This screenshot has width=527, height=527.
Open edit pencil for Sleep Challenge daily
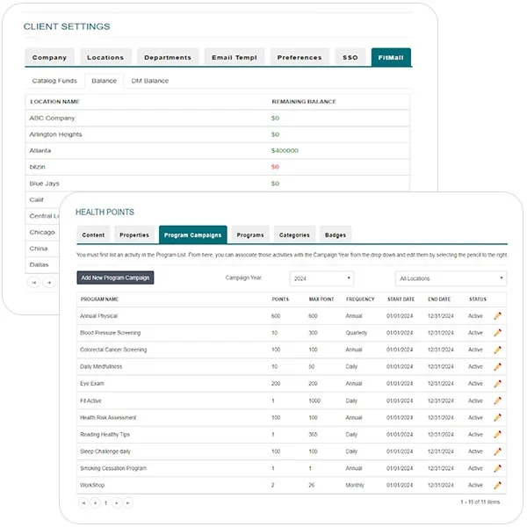tap(497, 451)
